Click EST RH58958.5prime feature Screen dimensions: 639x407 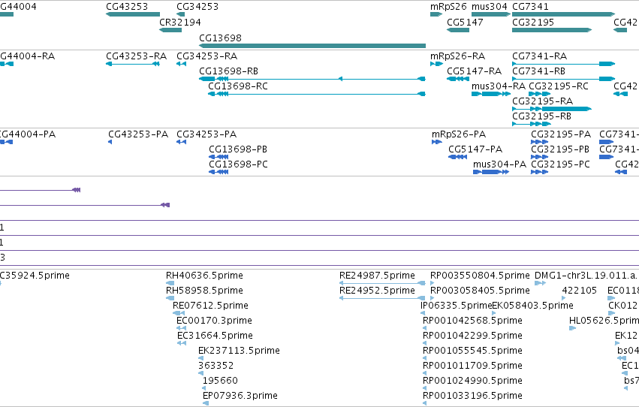(x=170, y=298)
